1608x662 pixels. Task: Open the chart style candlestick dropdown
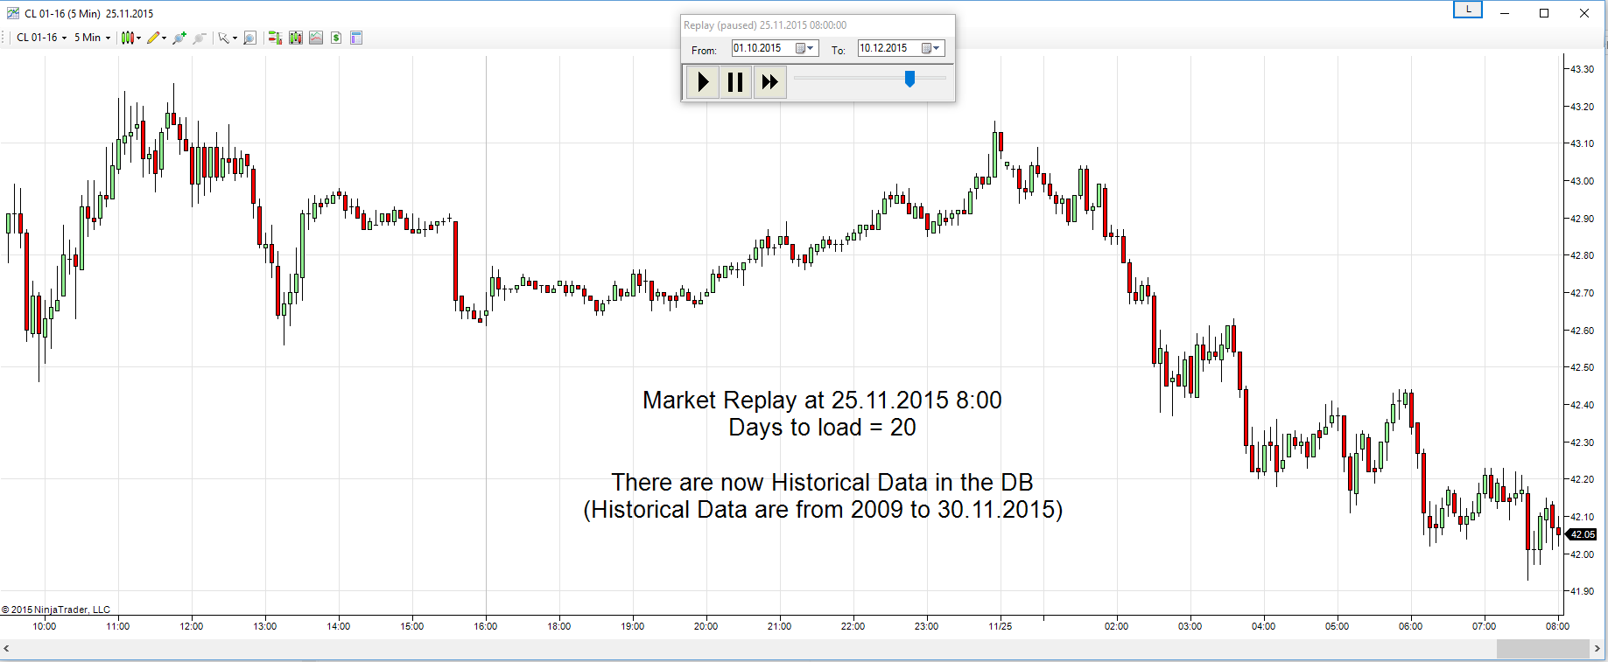(130, 38)
